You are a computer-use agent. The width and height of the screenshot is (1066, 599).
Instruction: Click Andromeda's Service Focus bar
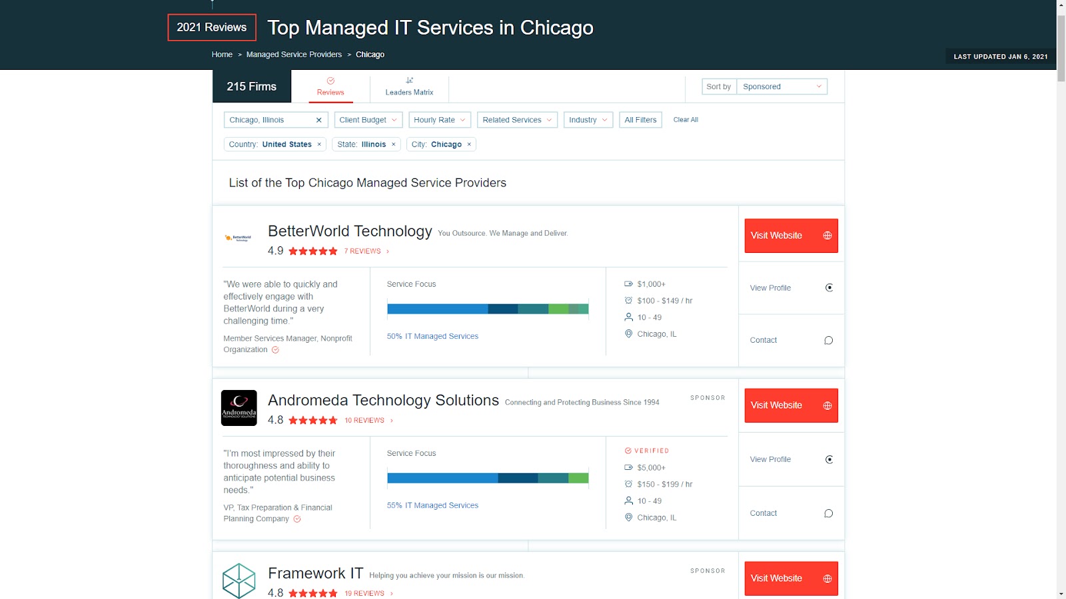click(488, 478)
